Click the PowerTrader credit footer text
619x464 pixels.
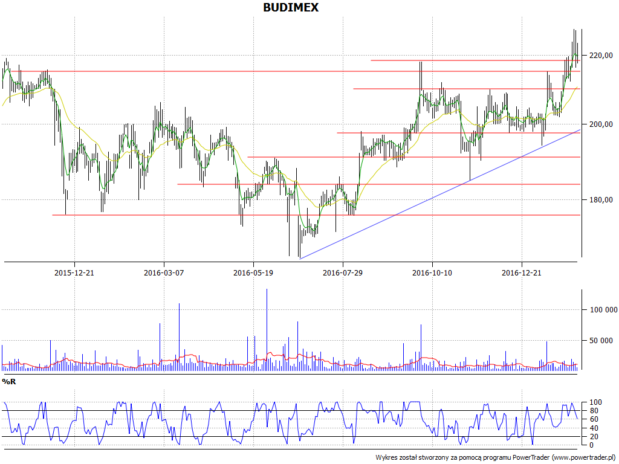pos(496,457)
